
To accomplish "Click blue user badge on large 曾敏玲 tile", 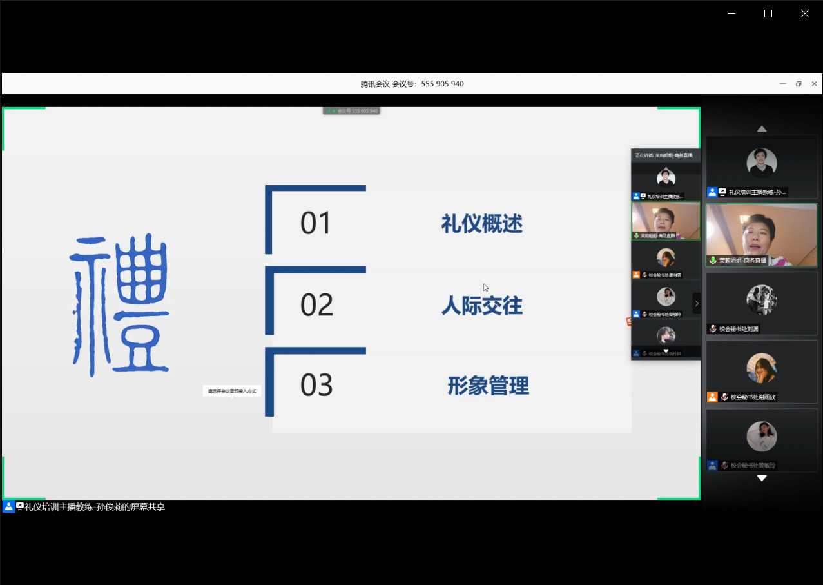I will coord(712,465).
